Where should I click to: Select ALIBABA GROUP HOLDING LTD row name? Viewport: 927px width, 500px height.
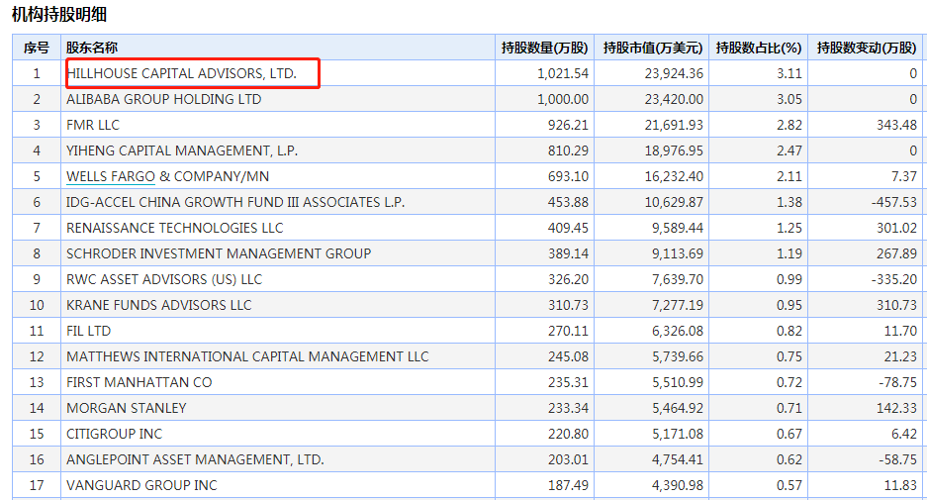[163, 99]
